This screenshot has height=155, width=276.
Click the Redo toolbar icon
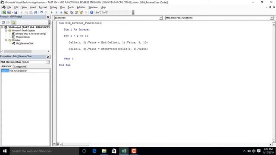point(46,12)
